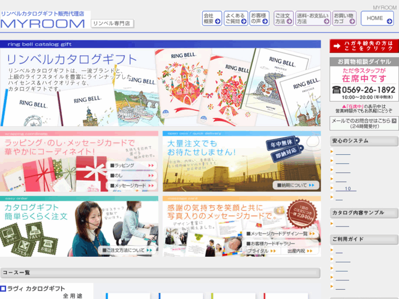Select the 出産内祝 gallery link
The width and height of the screenshot is (399, 299).
coord(300,251)
